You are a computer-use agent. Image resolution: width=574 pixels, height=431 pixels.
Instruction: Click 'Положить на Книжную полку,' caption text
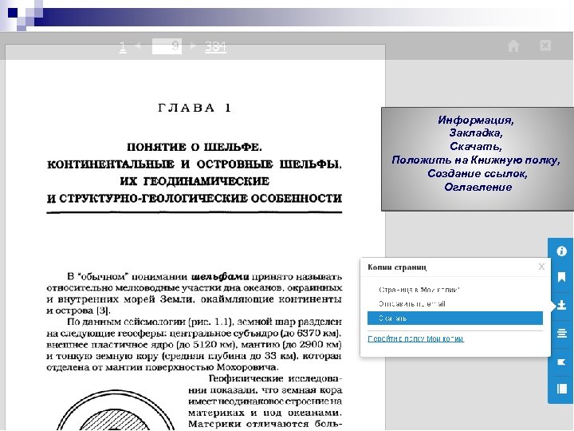(x=476, y=160)
